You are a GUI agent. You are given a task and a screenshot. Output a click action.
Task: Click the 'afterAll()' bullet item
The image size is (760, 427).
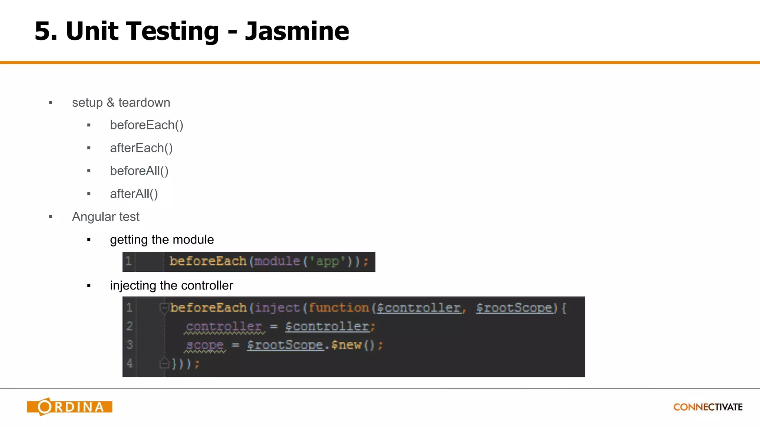point(134,194)
